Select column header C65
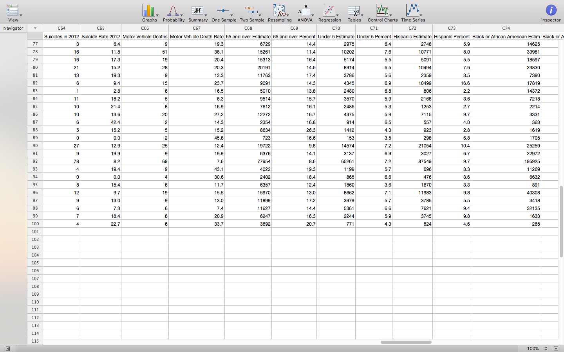 101,28
